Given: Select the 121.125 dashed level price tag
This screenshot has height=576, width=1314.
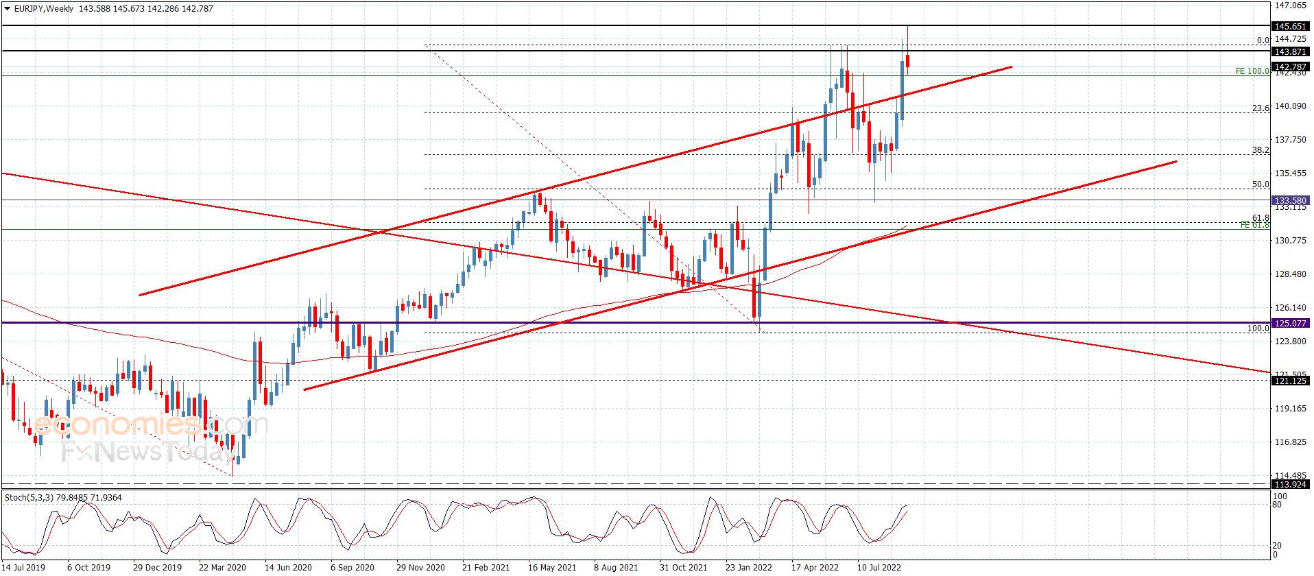Looking at the screenshot, I should (x=1289, y=381).
